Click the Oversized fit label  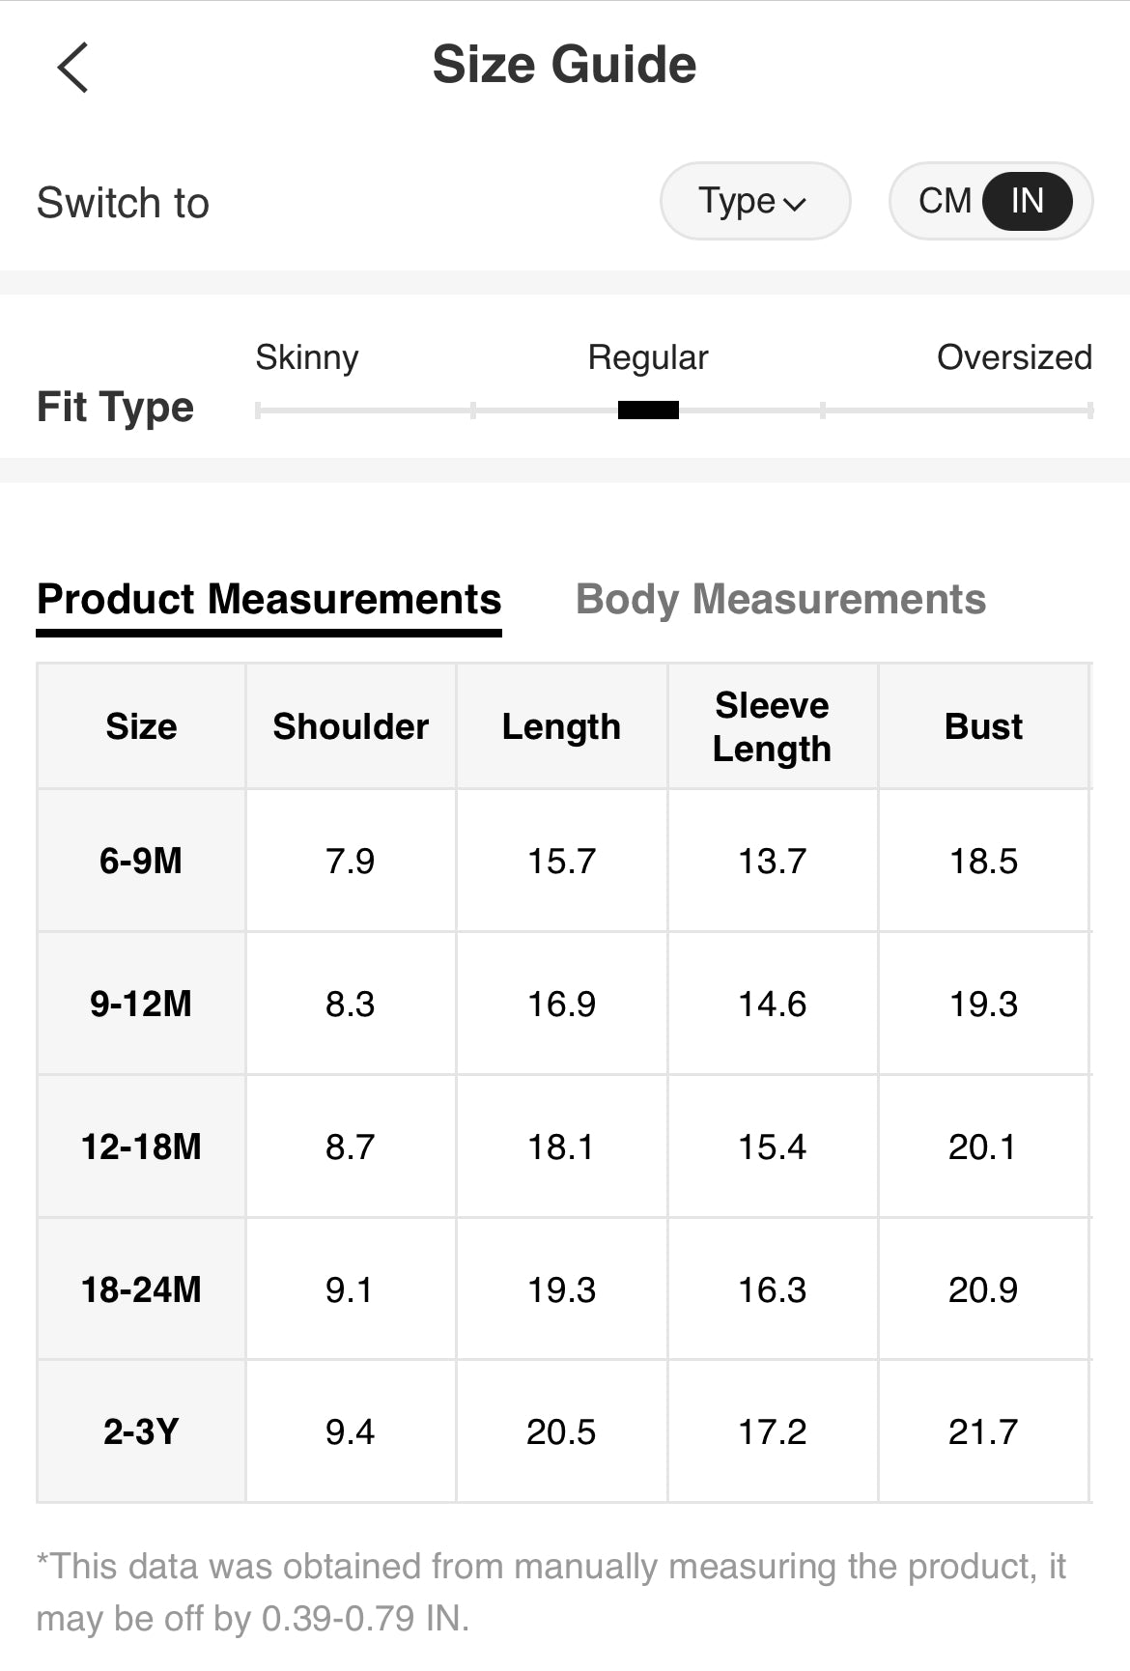[x=1014, y=357]
